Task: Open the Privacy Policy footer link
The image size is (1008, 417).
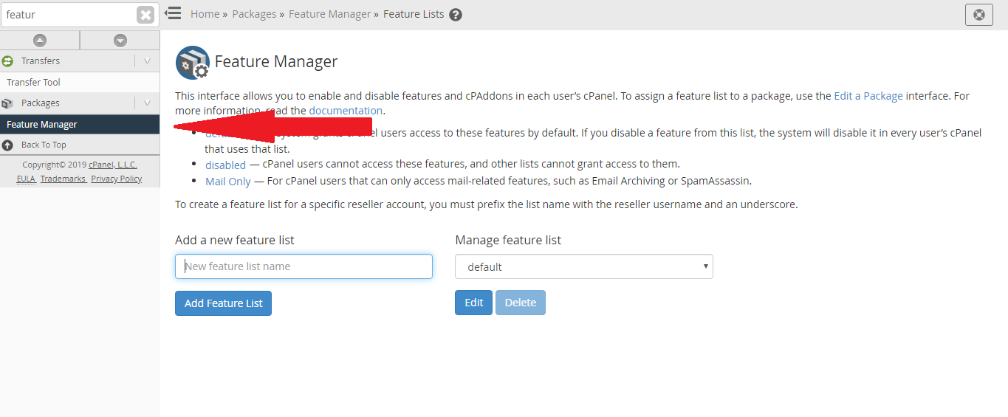Action: [x=117, y=179]
